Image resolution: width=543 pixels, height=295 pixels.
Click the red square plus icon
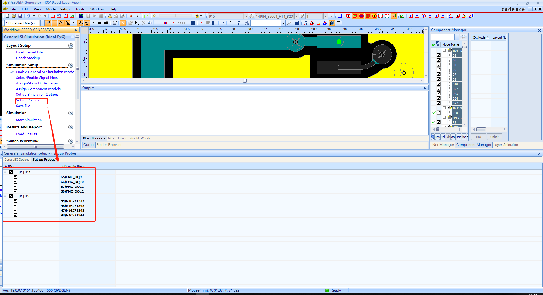411,16
